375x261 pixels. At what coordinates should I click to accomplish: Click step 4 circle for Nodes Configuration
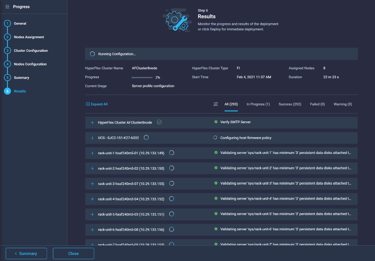click(8, 64)
